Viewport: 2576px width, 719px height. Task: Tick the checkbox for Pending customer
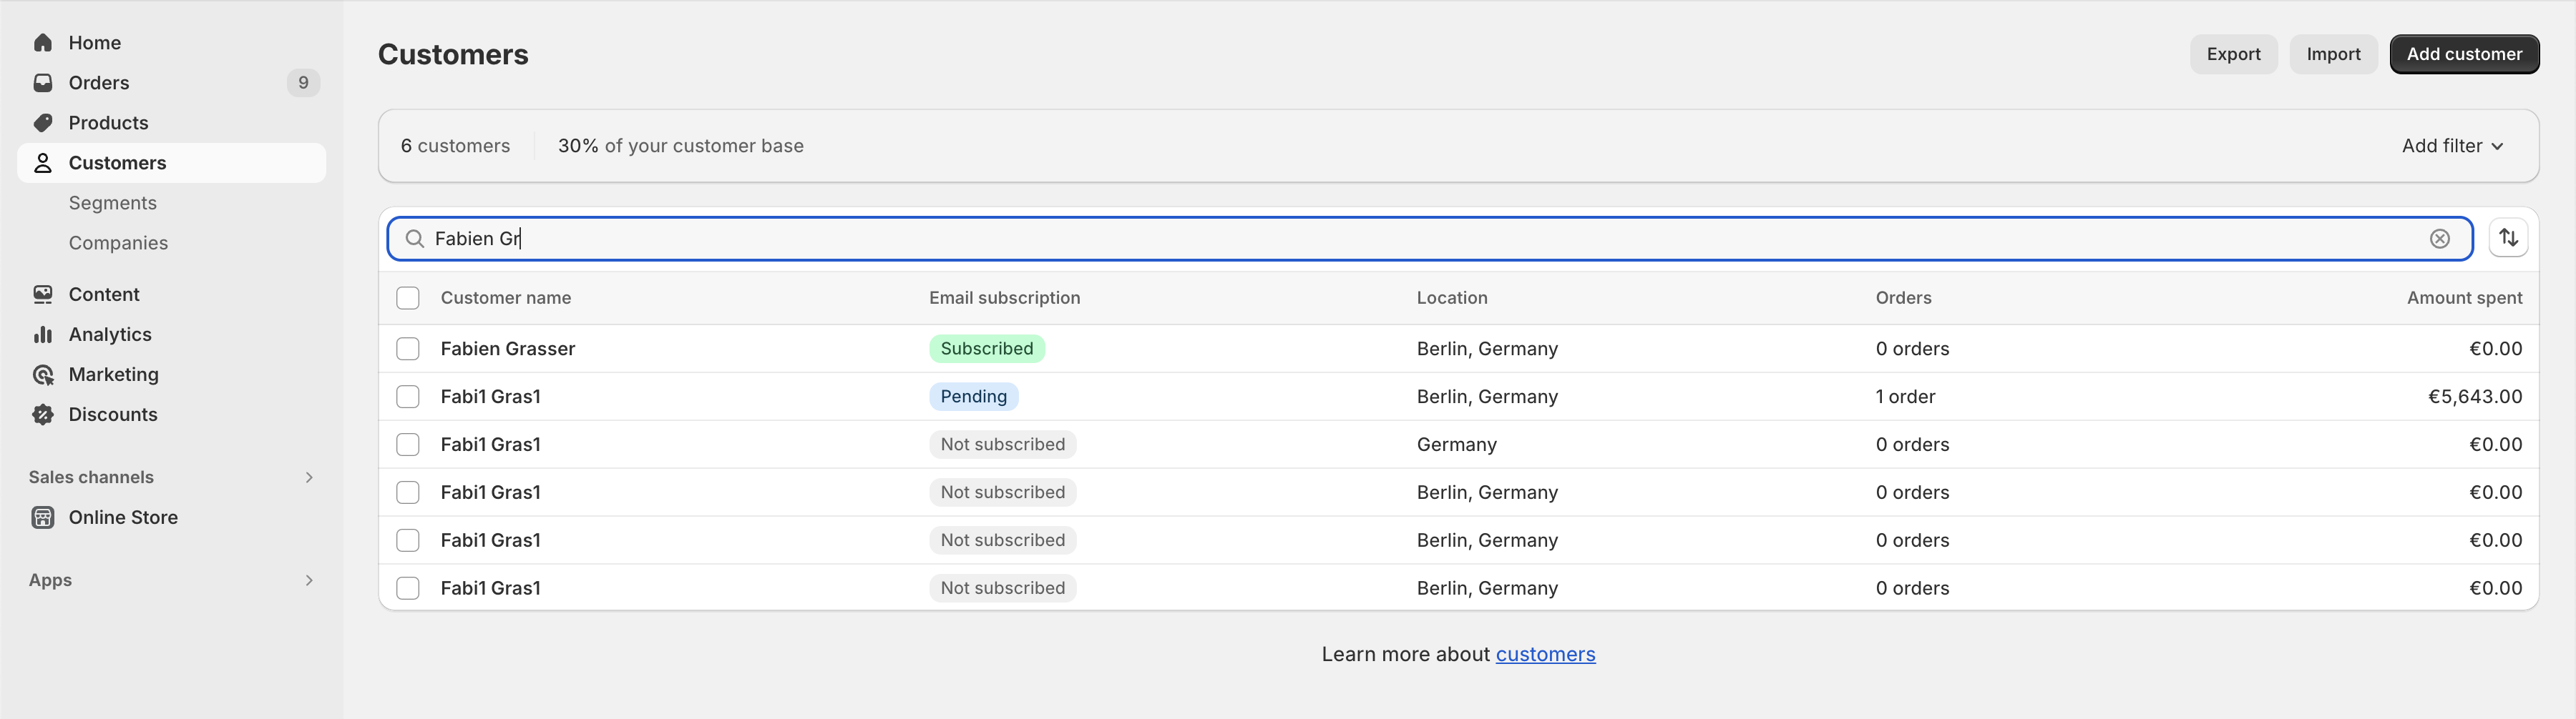pos(408,397)
